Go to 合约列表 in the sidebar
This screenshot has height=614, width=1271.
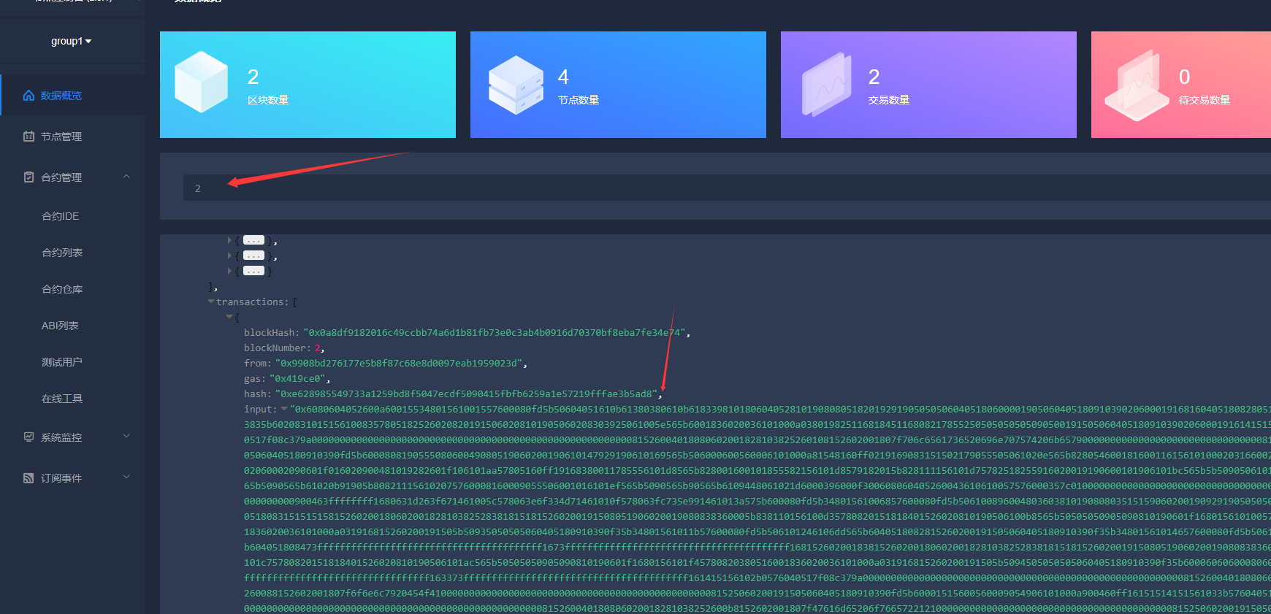(62, 253)
